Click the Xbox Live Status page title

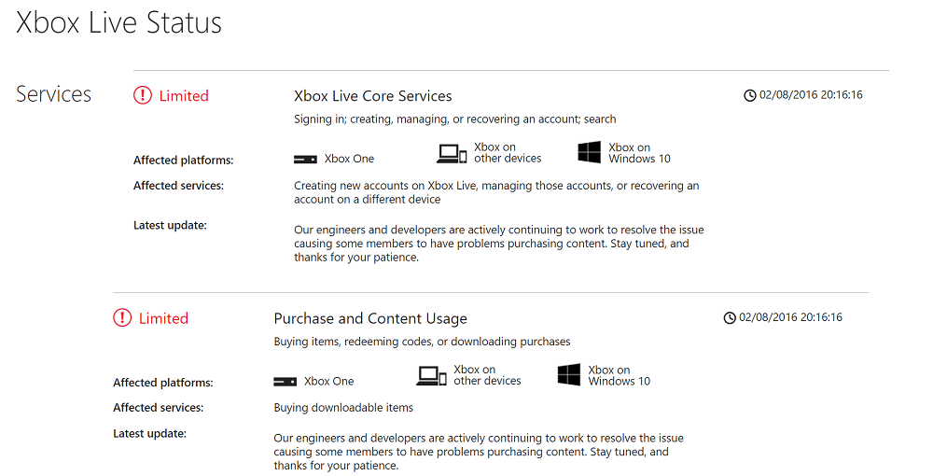coord(119,22)
